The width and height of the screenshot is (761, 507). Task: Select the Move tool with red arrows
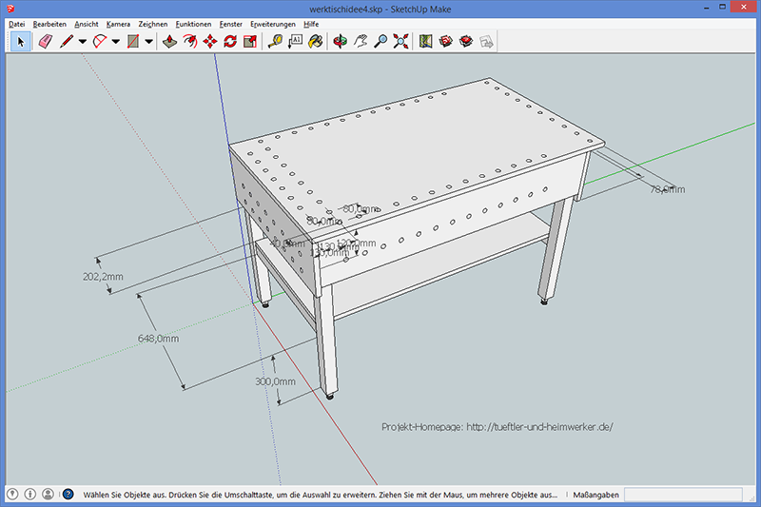point(210,42)
